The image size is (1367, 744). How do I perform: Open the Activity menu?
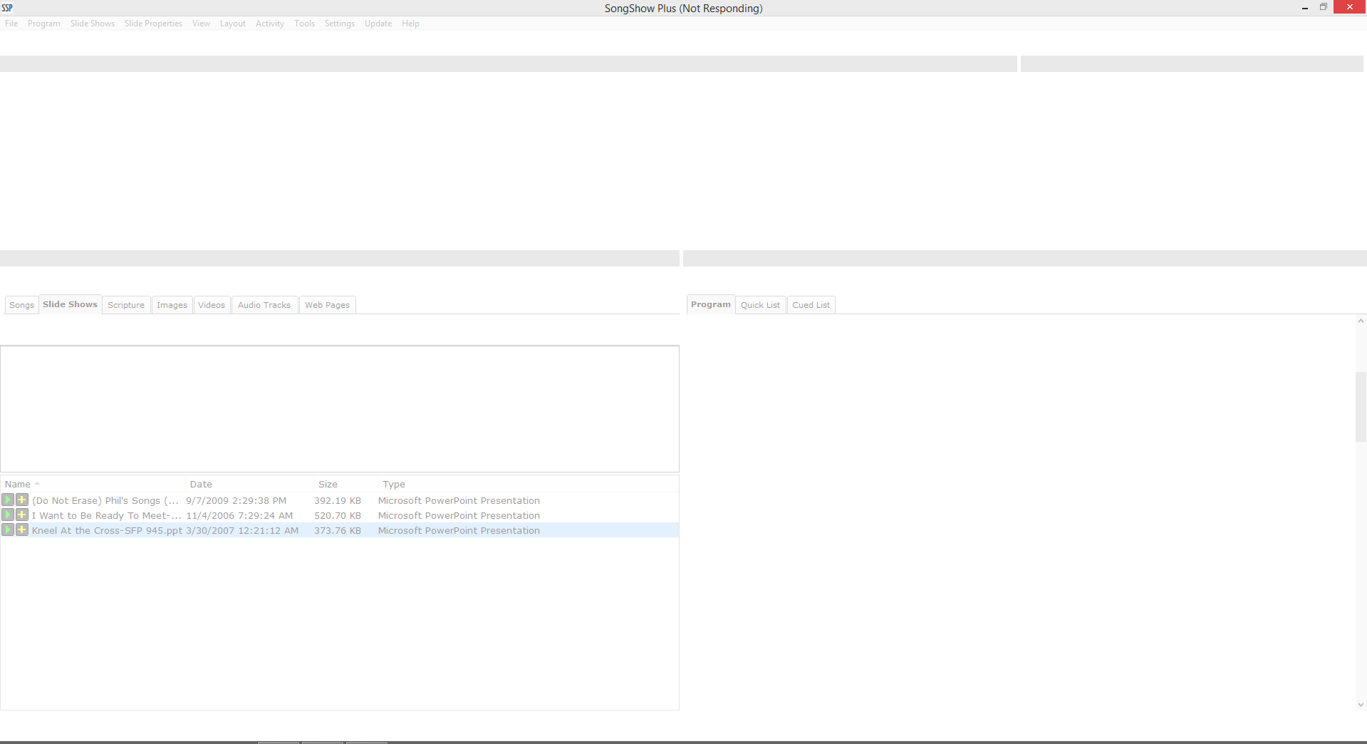(269, 24)
